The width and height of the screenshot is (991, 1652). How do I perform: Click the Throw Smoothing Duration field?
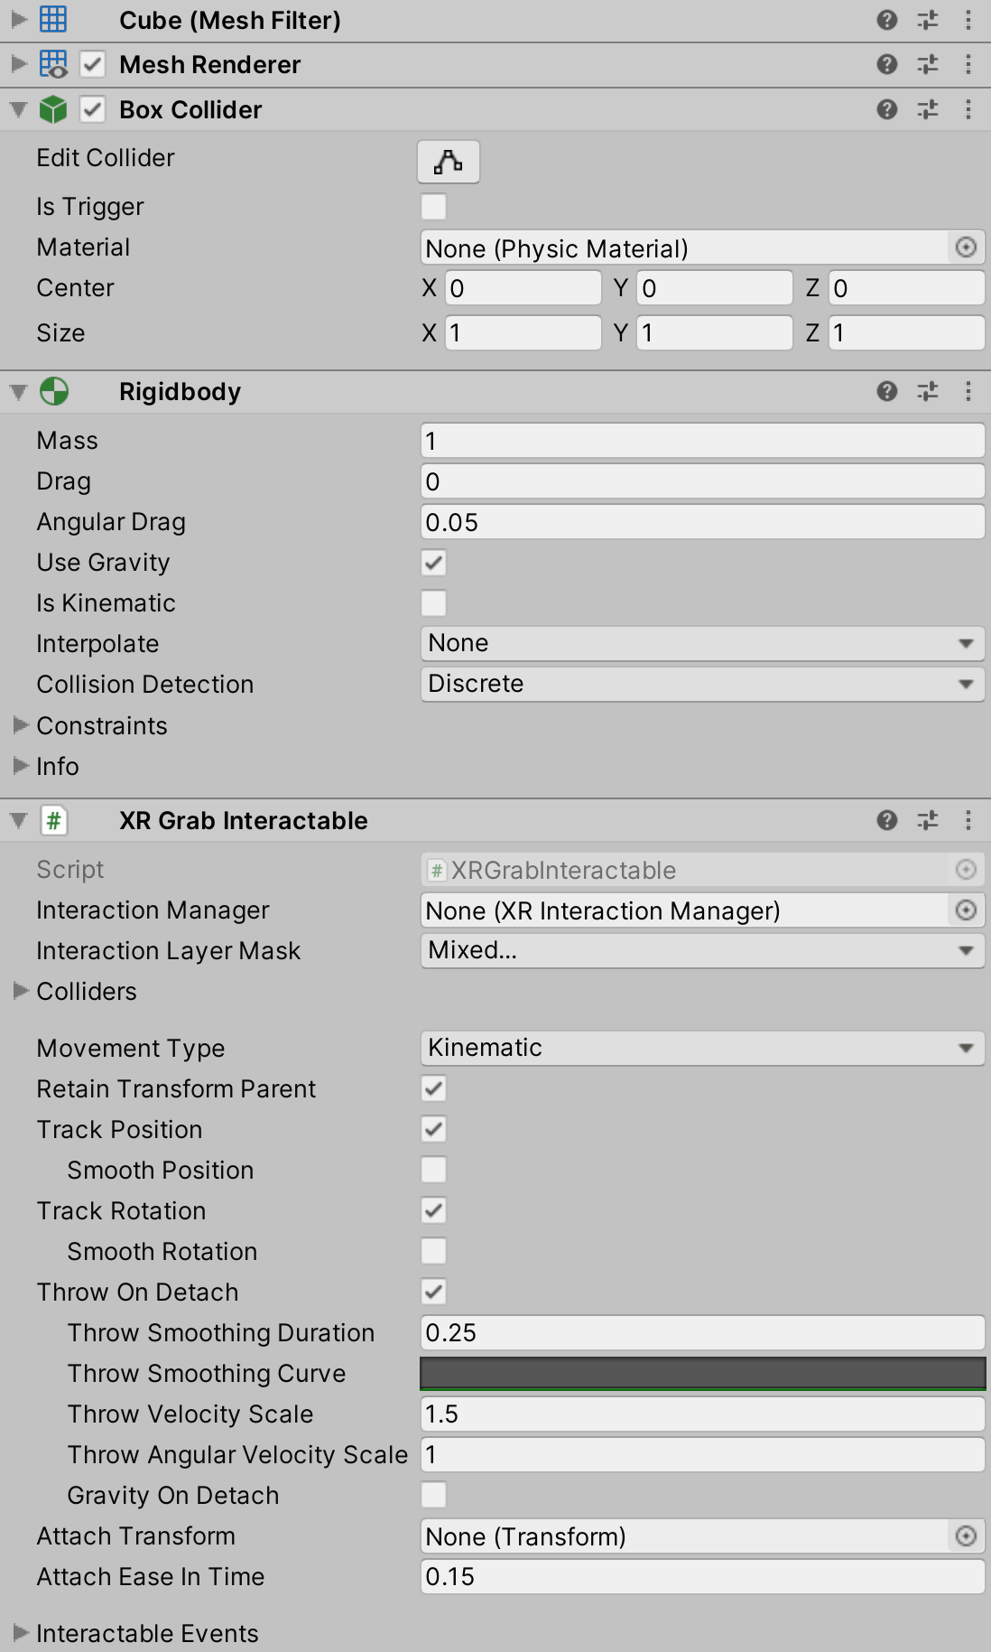click(702, 1332)
